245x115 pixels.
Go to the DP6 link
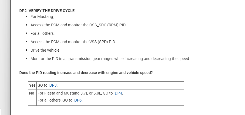78,100
